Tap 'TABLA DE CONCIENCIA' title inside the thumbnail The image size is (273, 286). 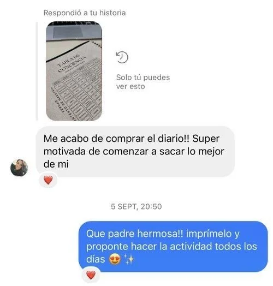click(72, 64)
